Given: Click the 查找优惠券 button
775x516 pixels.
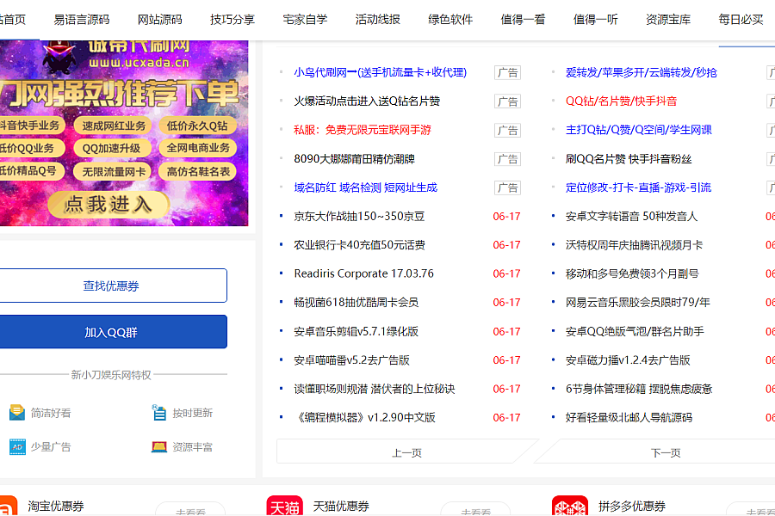Looking at the screenshot, I should [113, 286].
